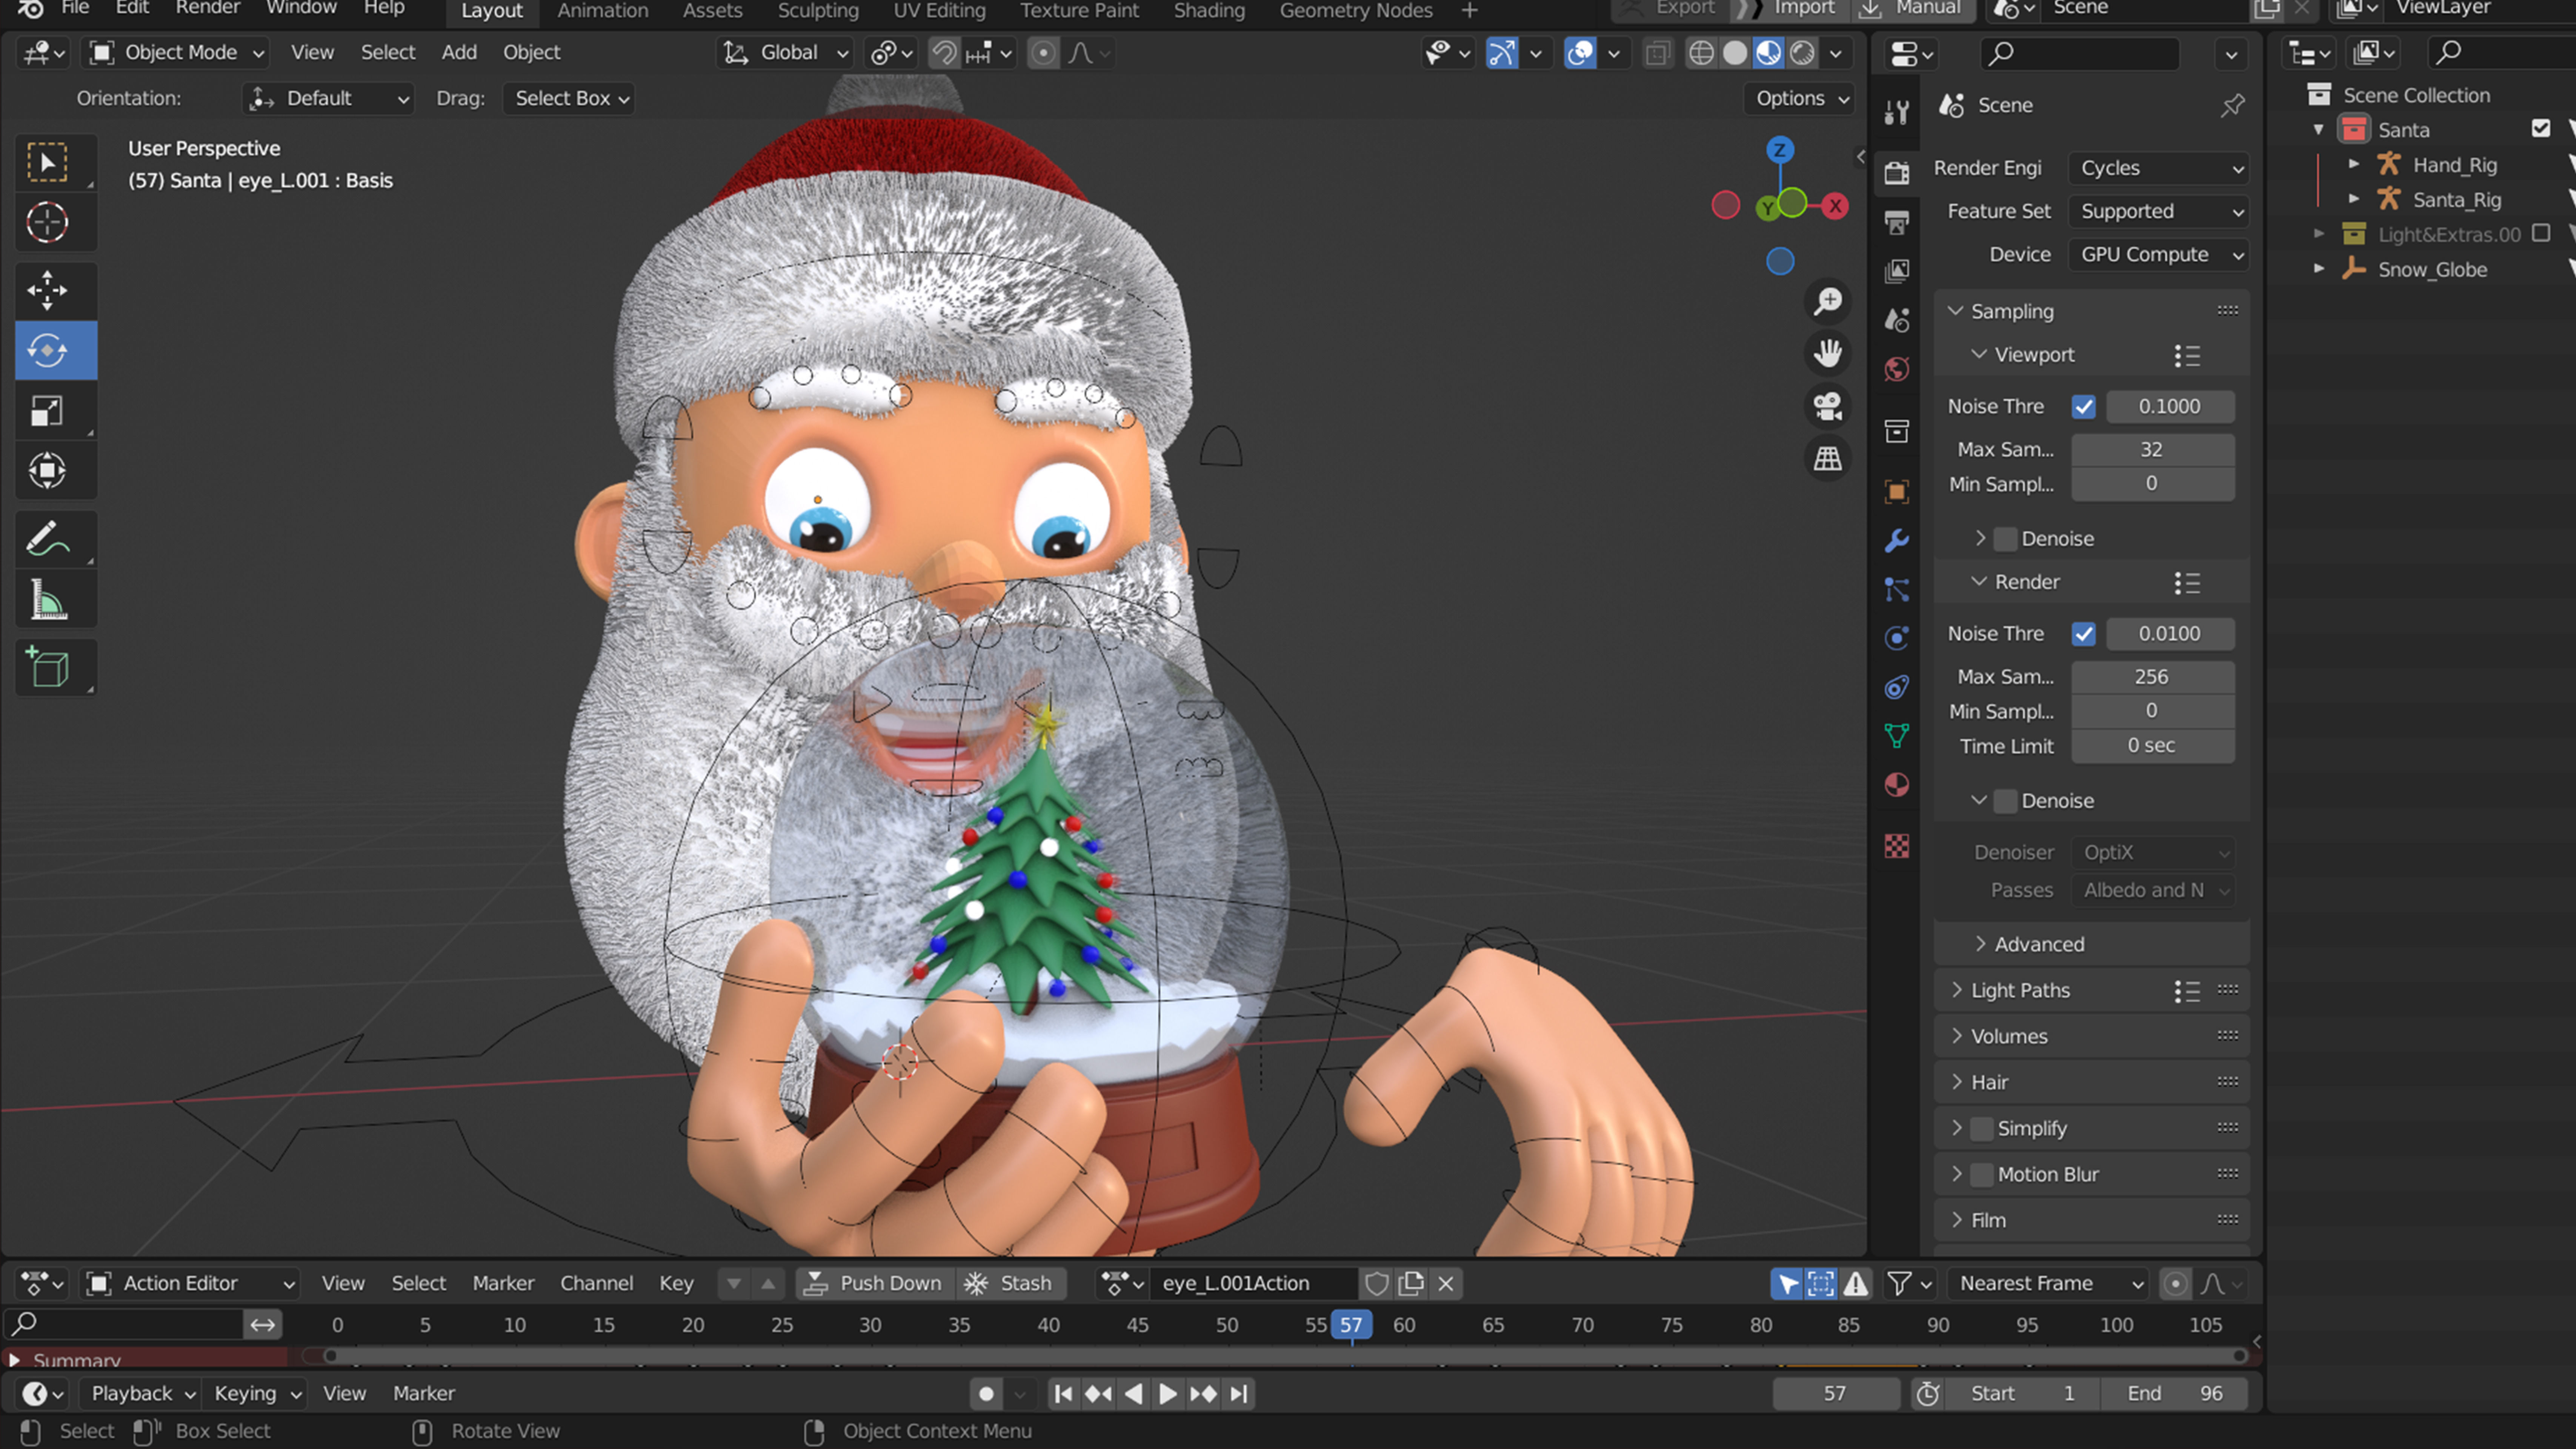Open World properties globe icon
The image size is (2576, 1449).
(1897, 369)
